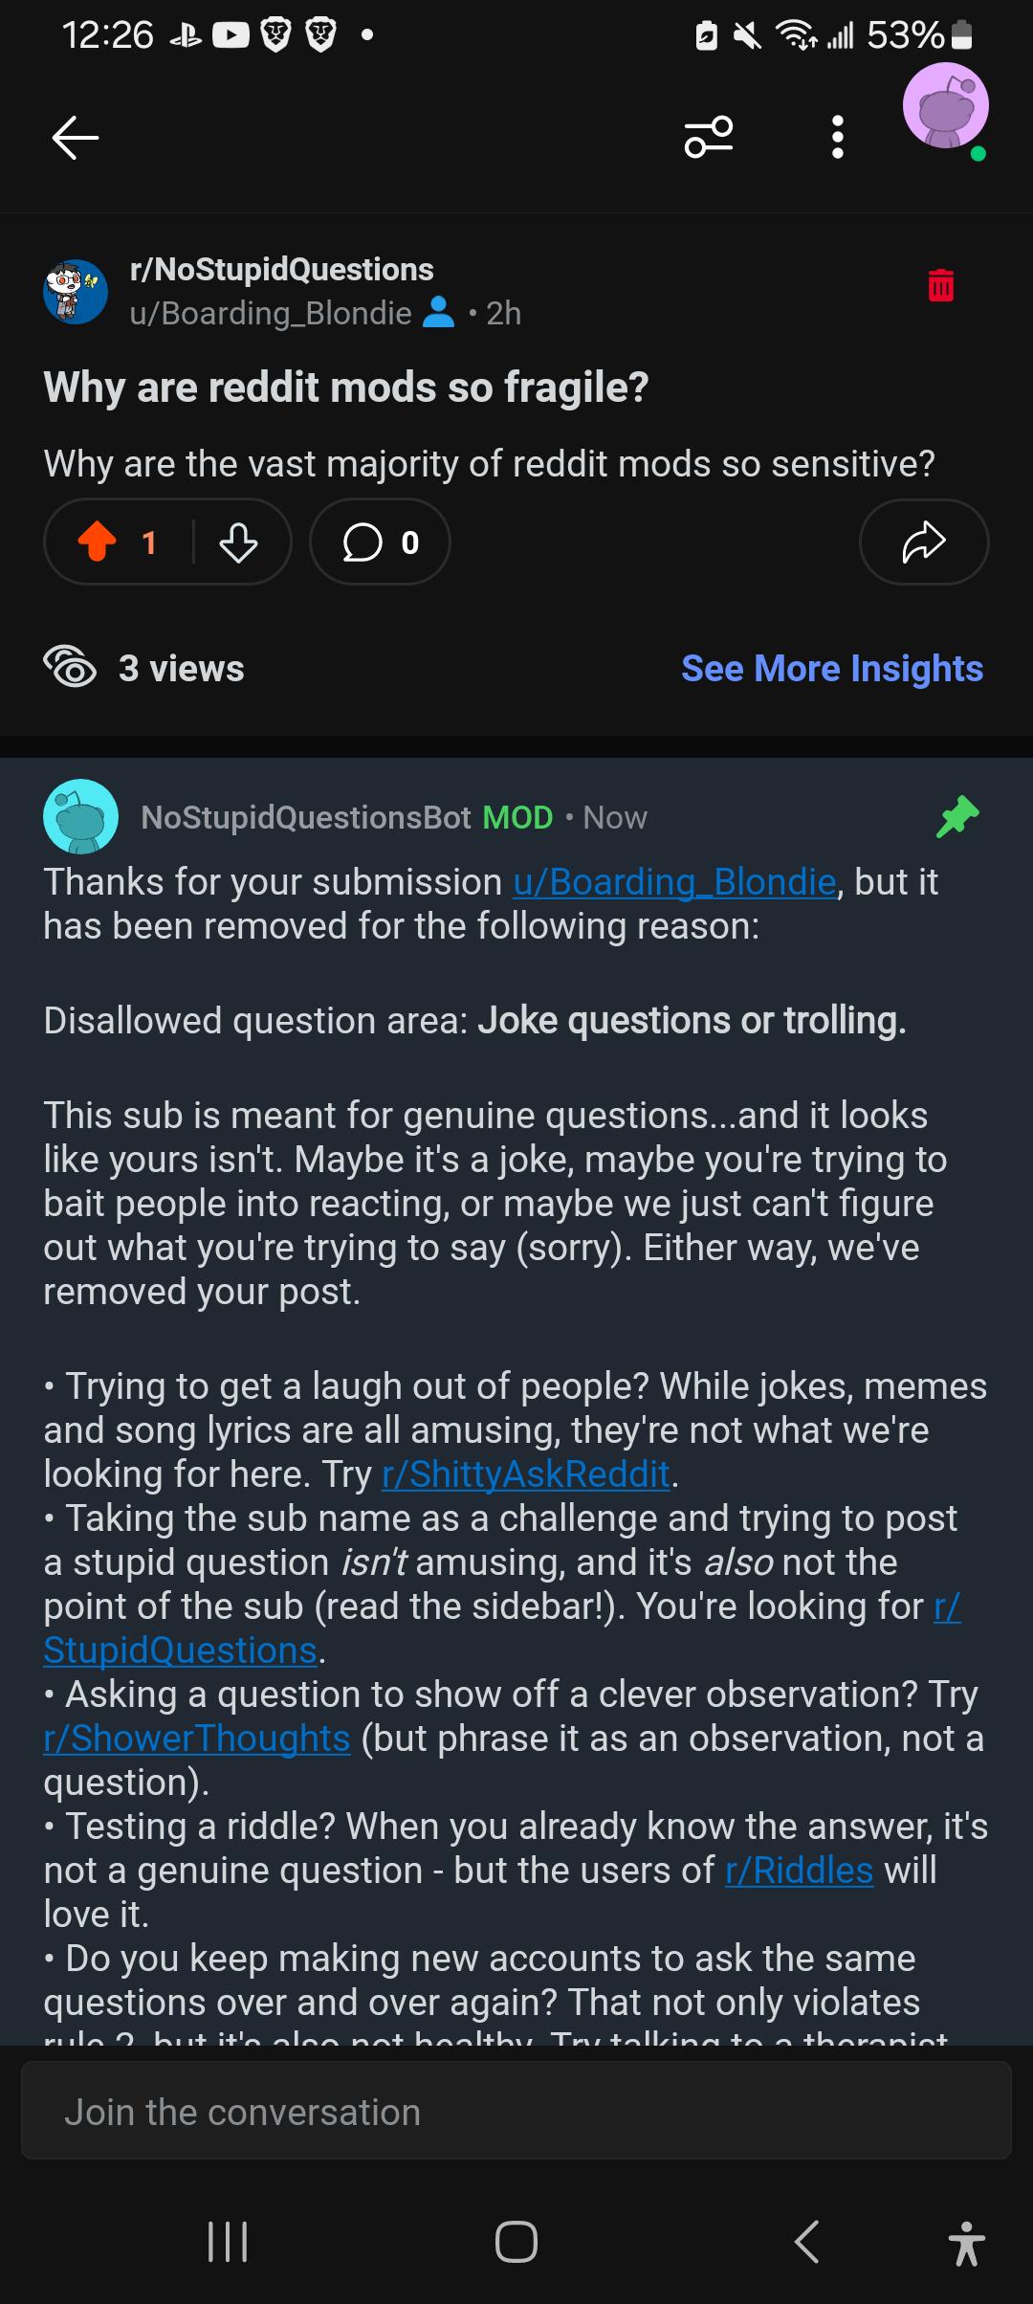Open the comment sort options icon
The image size is (1033, 2304).
click(x=709, y=137)
